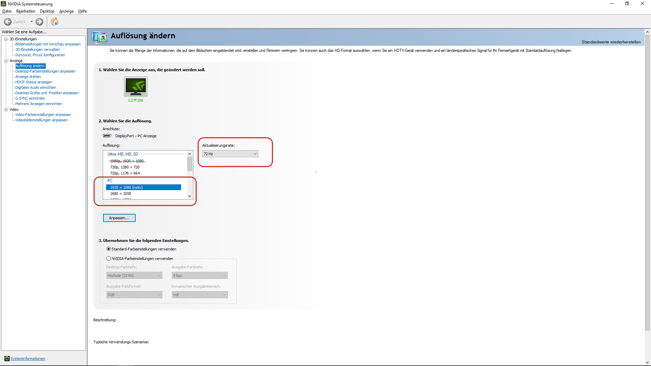Click the Anpassen... button
The image size is (651, 366).
tap(119, 218)
